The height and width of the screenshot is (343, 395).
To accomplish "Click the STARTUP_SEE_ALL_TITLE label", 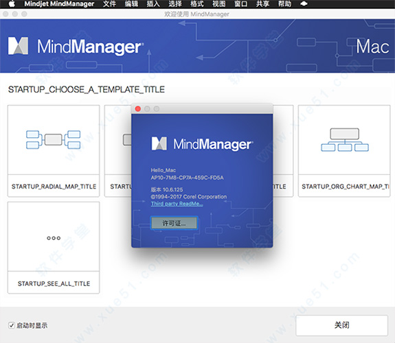I will pyautogui.click(x=54, y=283).
